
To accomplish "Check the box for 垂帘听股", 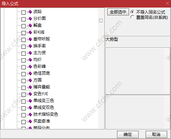I will [x=23, y=40].
